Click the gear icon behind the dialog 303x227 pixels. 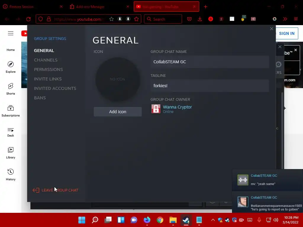278,64
